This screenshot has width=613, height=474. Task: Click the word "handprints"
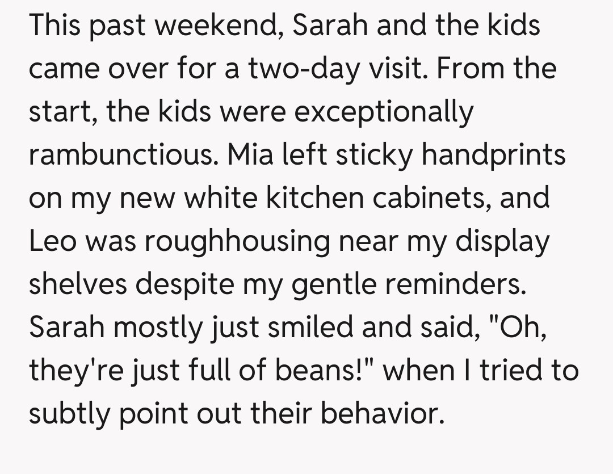coord(493,155)
